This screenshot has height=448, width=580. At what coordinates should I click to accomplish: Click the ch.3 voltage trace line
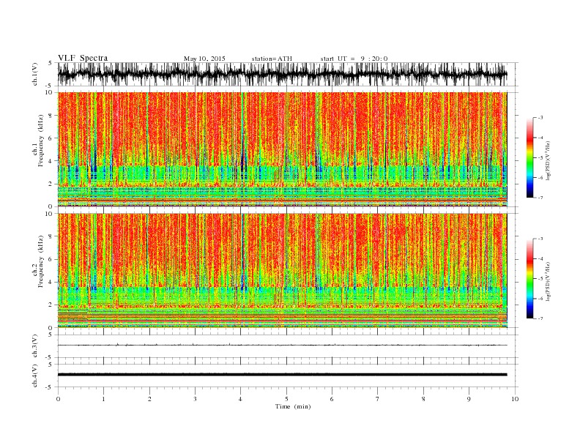point(282,345)
